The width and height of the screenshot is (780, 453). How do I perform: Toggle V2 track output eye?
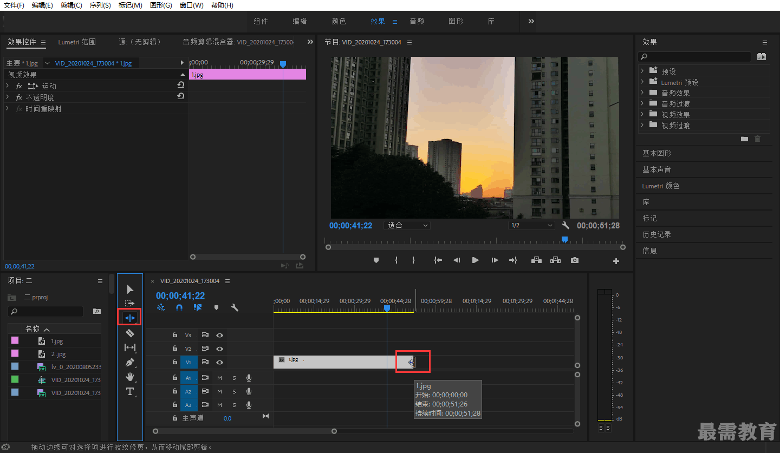point(219,349)
